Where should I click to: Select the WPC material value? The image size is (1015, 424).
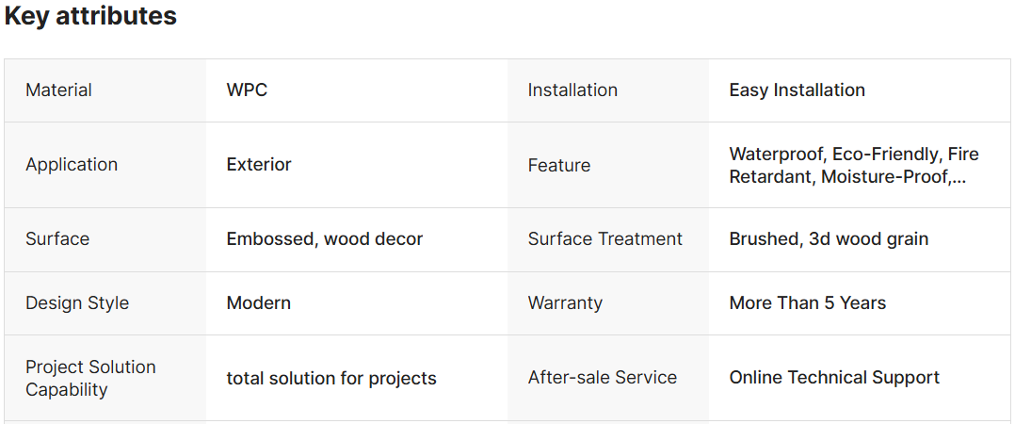(x=247, y=90)
